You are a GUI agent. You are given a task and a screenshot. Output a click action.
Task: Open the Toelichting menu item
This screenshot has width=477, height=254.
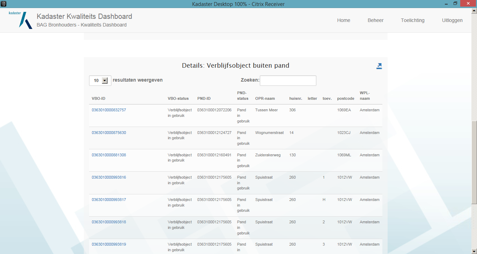(x=413, y=20)
